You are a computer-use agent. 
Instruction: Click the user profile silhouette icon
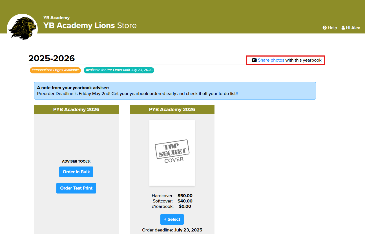pyautogui.click(x=343, y=28)
